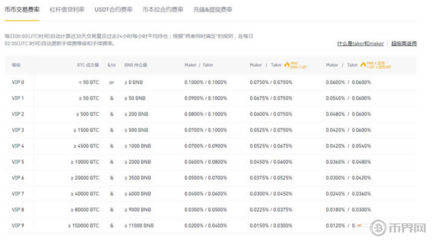The image size is (432, 243).
Task: Open the USDT合约费率 tab
Action: [109, 10]
